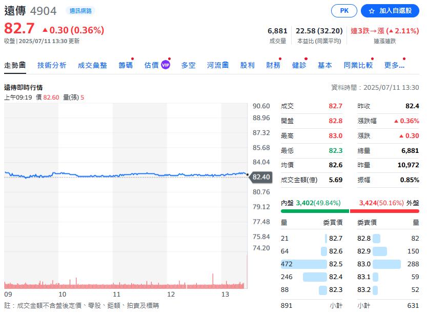The image size is (427, 314).
Task: Click bid volume bar at 82.5
Action: tap(303, 264)
